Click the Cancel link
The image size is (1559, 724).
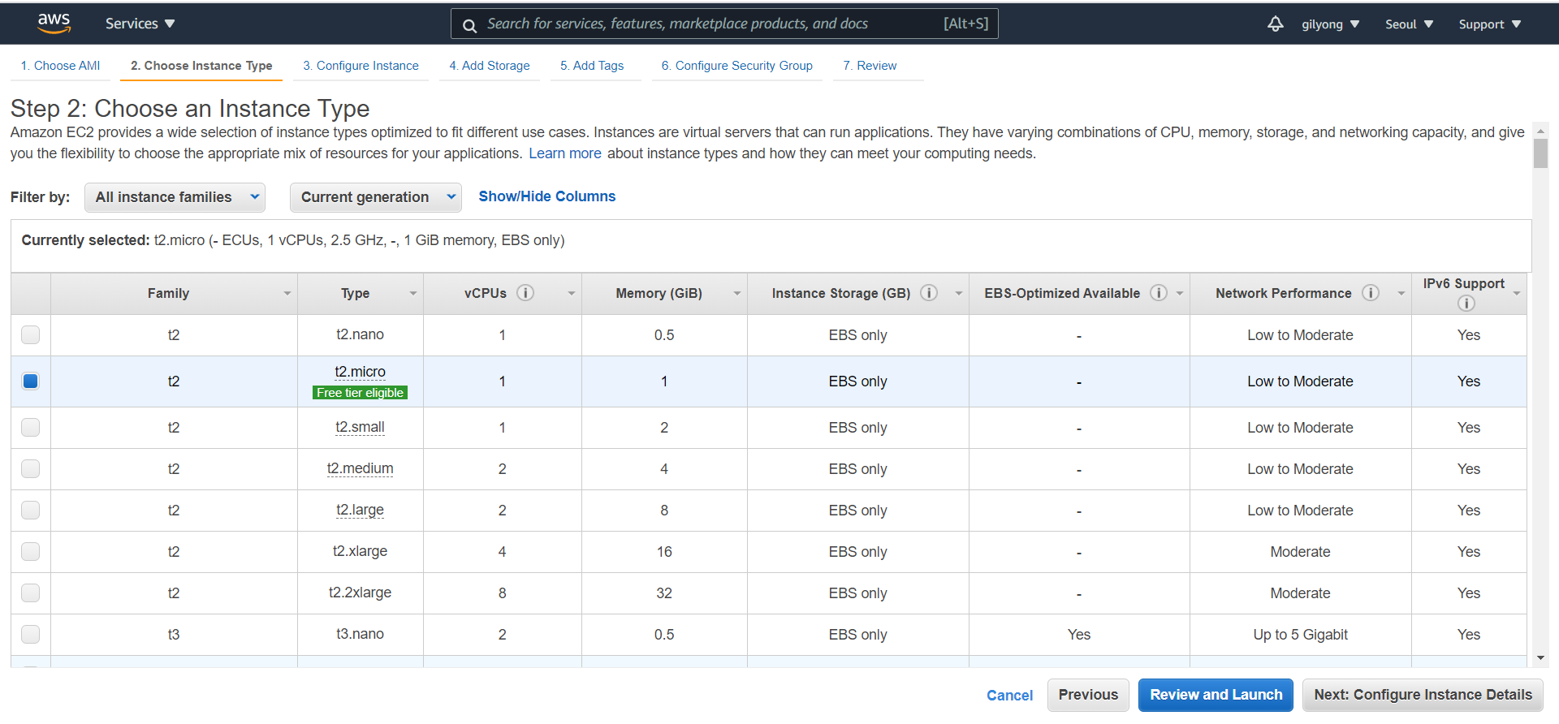click(x=1009, y=696)
